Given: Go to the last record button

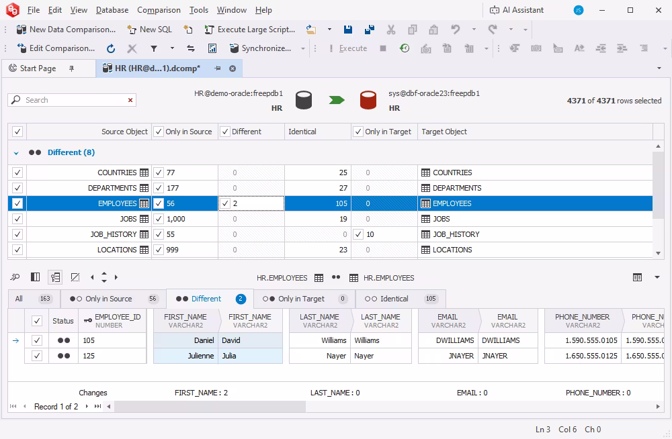Looking at the screenshot, I should [x=97, y=407].
